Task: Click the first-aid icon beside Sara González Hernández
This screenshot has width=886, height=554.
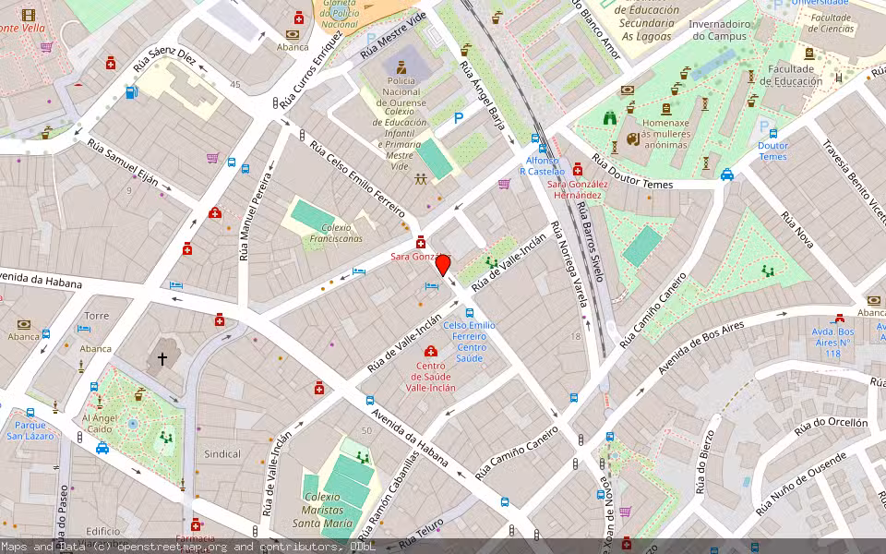Action: (577, 170)
